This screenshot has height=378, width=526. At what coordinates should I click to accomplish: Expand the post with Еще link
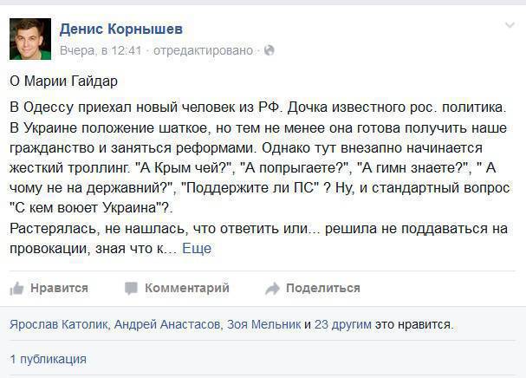197,249
